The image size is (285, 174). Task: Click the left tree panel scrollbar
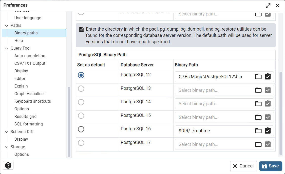click(x=69, y=122)
